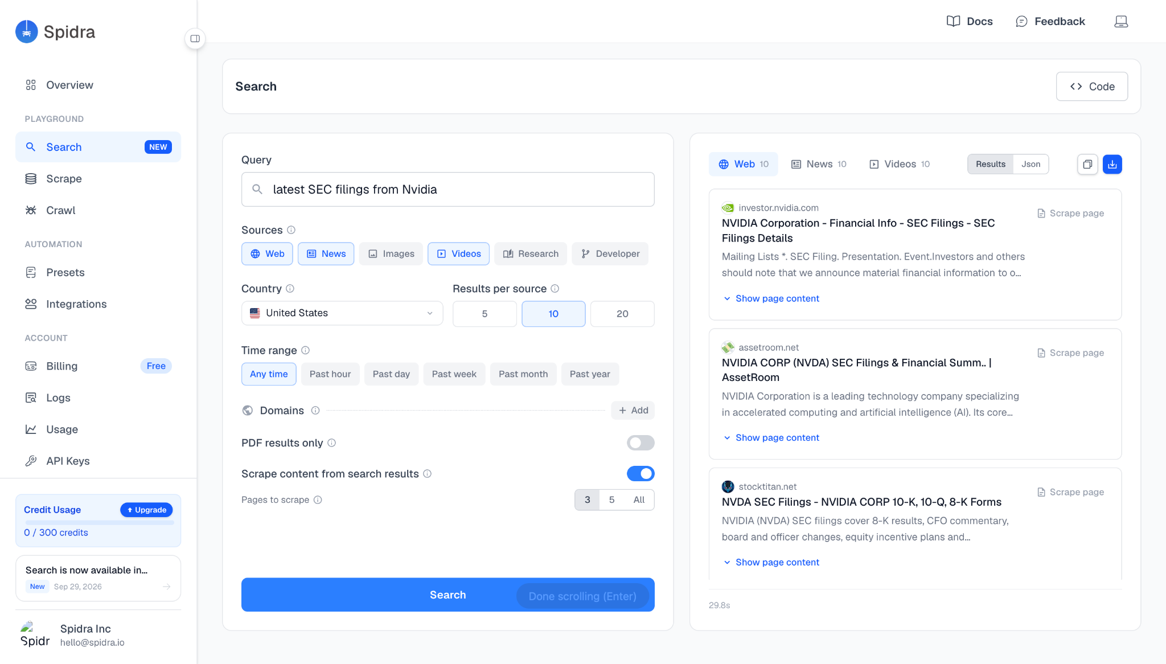Click the Country info icon

coord(290,289)
